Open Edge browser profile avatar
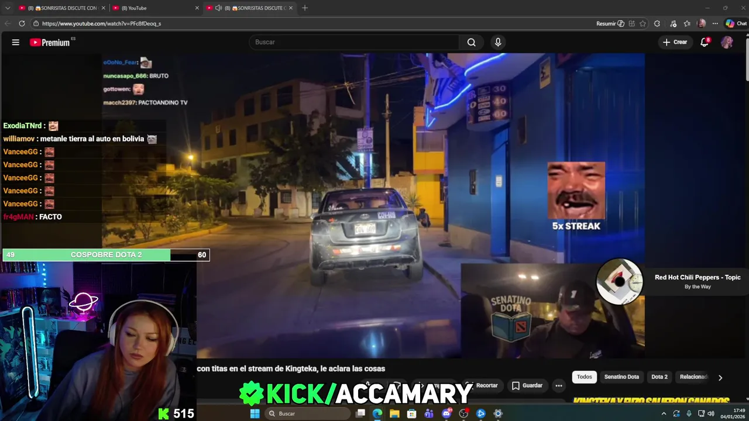Image resolution: width=749 pixels, height=421 pixels. [702, 23]
